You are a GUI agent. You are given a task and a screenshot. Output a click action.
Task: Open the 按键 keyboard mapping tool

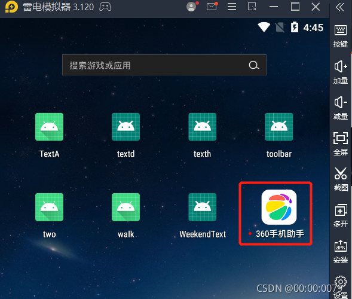pos(341,35)
